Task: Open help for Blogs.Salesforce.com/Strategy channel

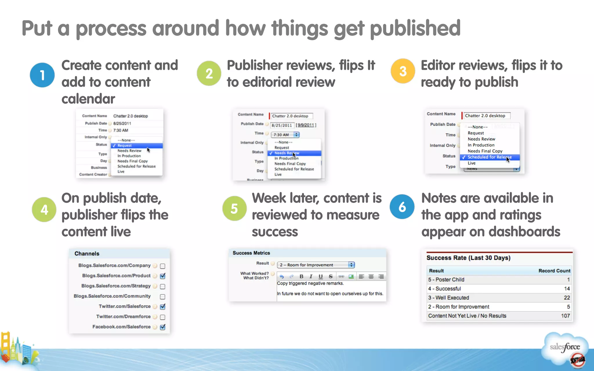Action: (155, 286)
